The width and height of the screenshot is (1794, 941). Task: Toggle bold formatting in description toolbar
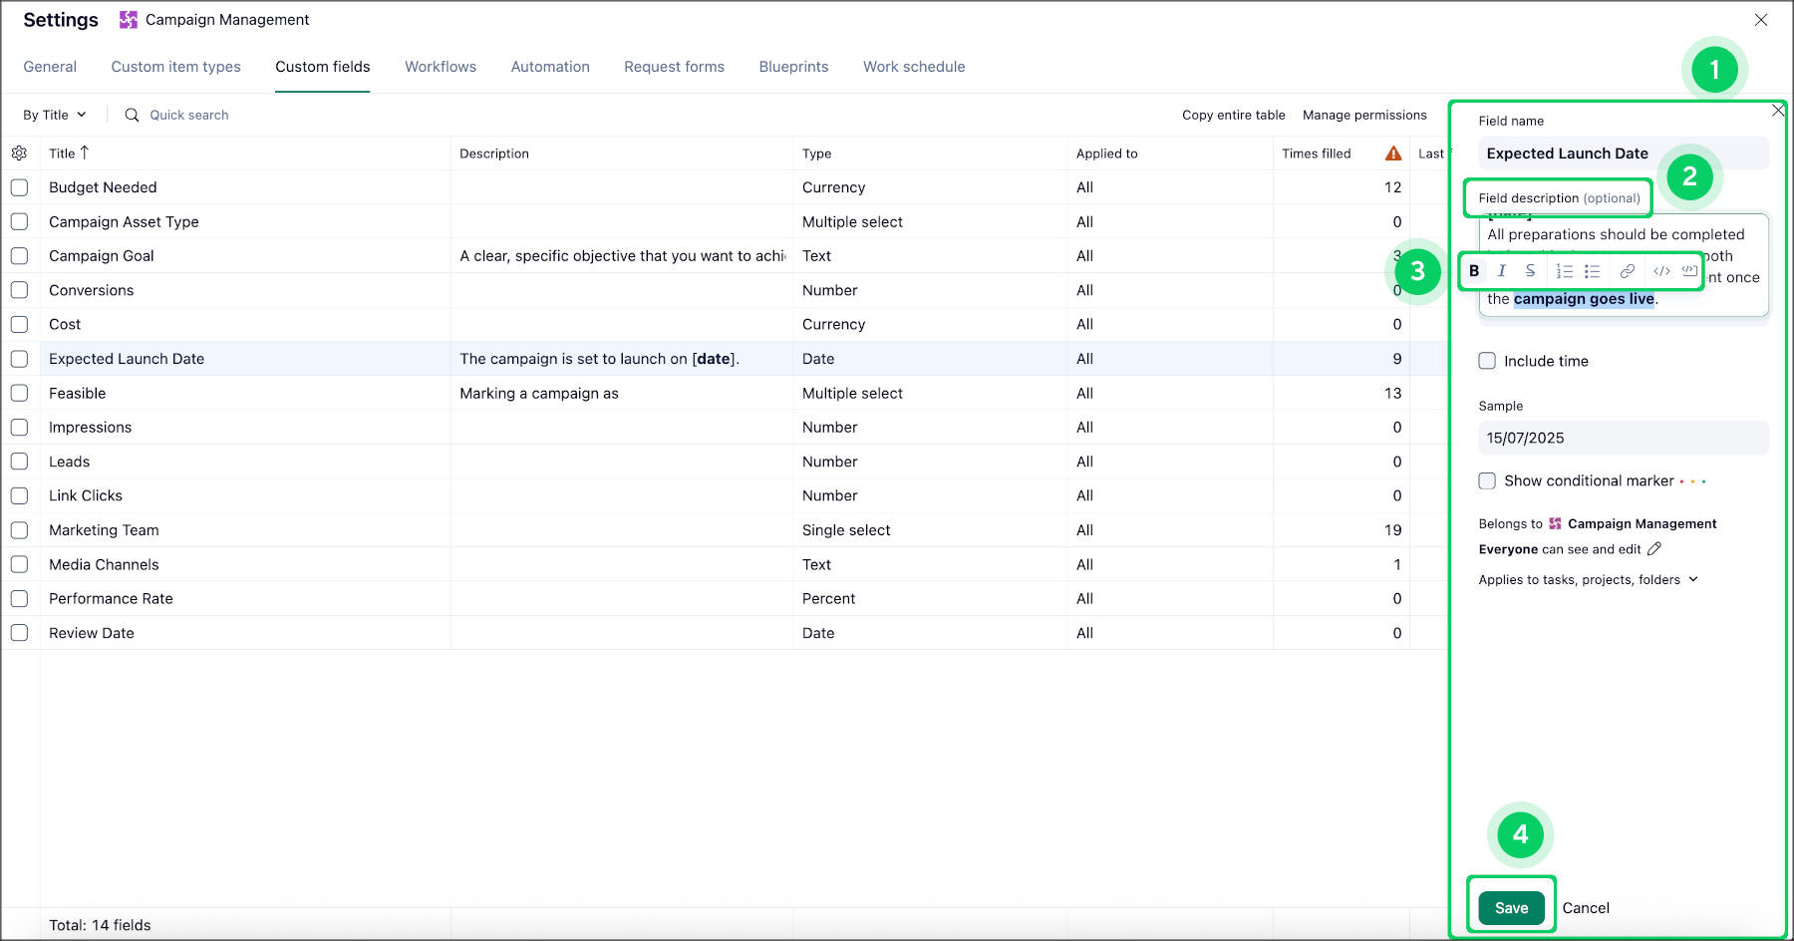coord(1473,270)
